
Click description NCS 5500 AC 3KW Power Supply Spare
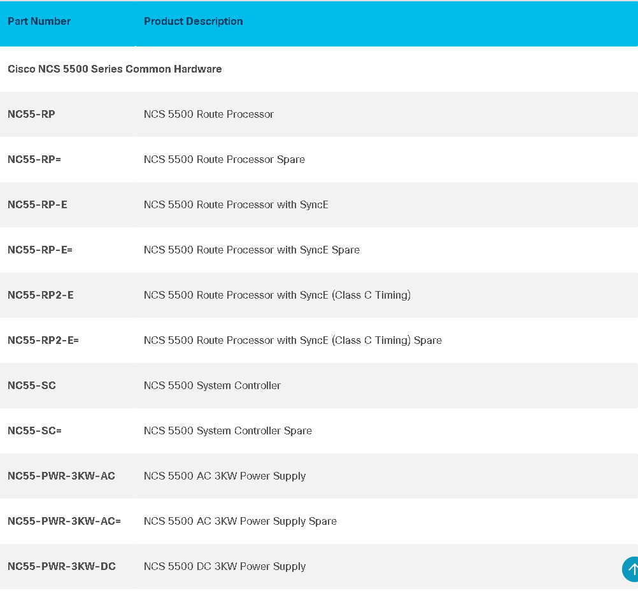coord(241,521)
